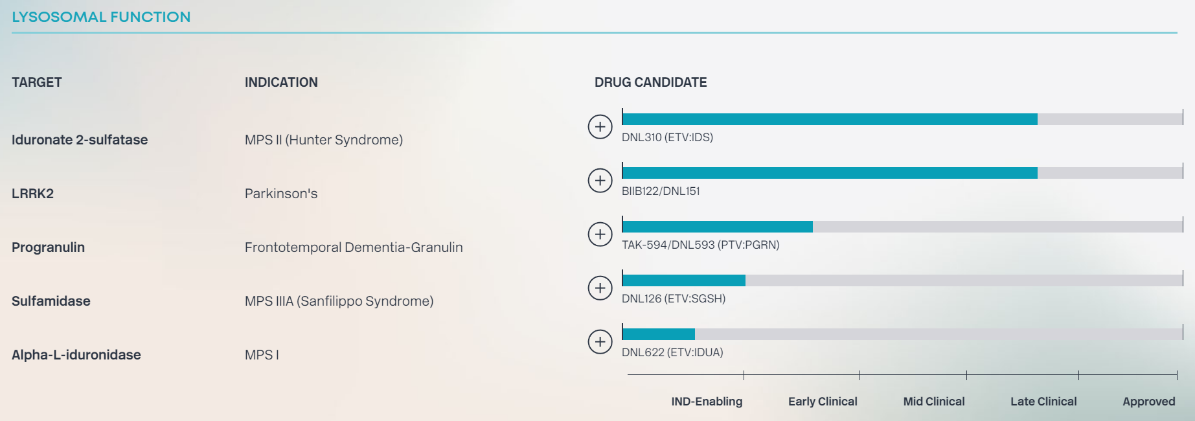This screenshot has width=1195, height=421.
Task: Click the TAK-594/DNL593 progress bar
Action: pos(902,227)
